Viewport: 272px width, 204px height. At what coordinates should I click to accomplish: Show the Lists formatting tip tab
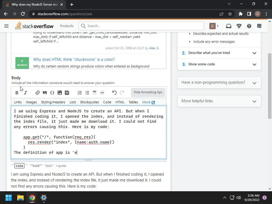pyautogui.click(x=73, y=102)
